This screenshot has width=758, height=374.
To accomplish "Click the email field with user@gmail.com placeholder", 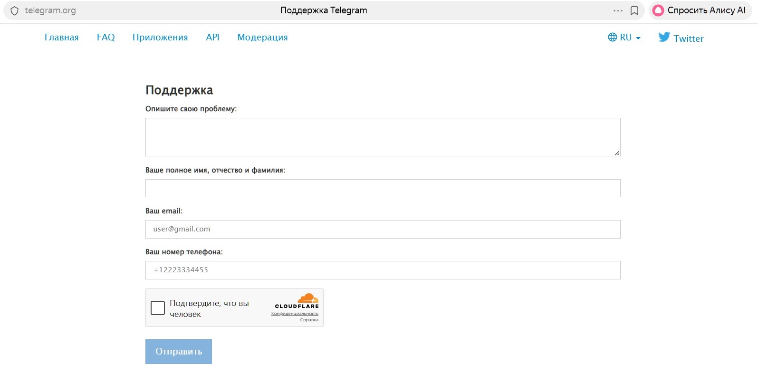I will [383, 229].
